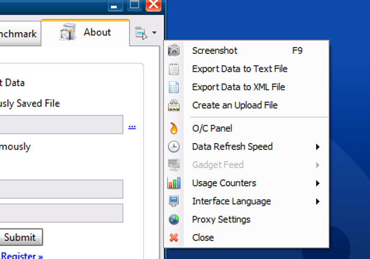This screenshot has width=370, height=259.
Task: Expand the Interface Language submenu arrow
Action: [318, 201]
